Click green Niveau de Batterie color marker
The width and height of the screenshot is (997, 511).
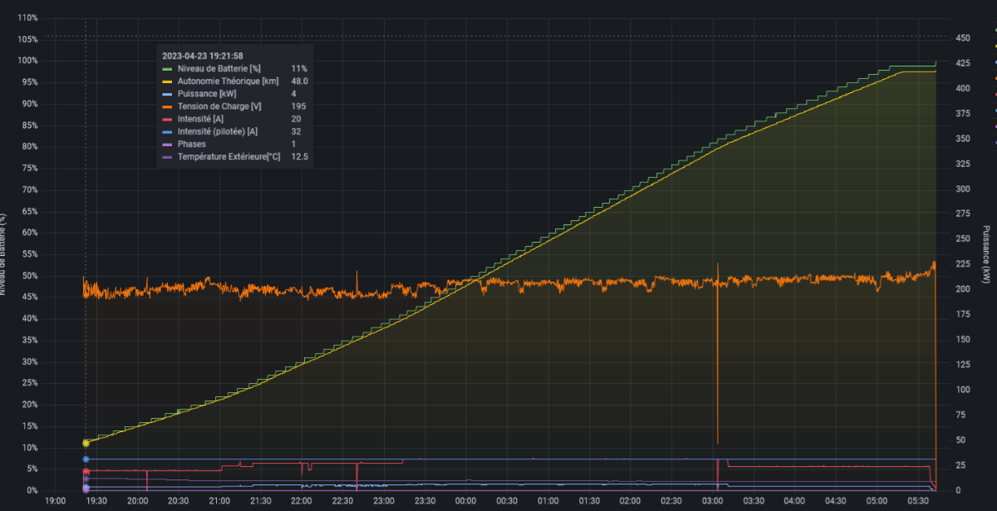167,68
